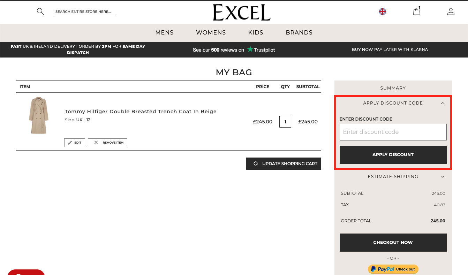Open the Womens menu
The height and width of the screenshot is (275, 468).
(211, 32)
